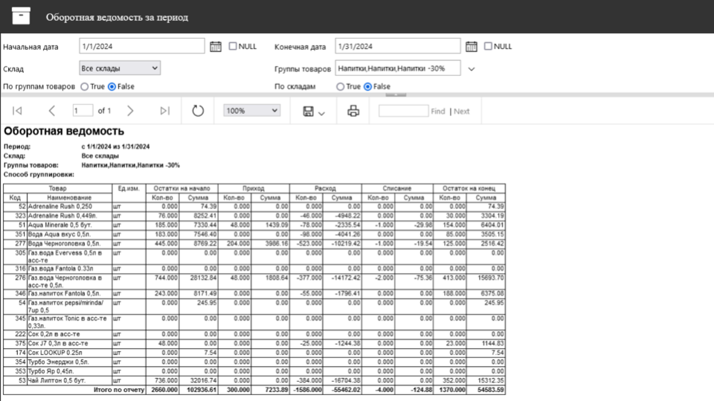The height and width of the screenshot is (401, 714).
Task: Select True for По группам товаров
Action: pyautogui.click(x=85, y=86)
